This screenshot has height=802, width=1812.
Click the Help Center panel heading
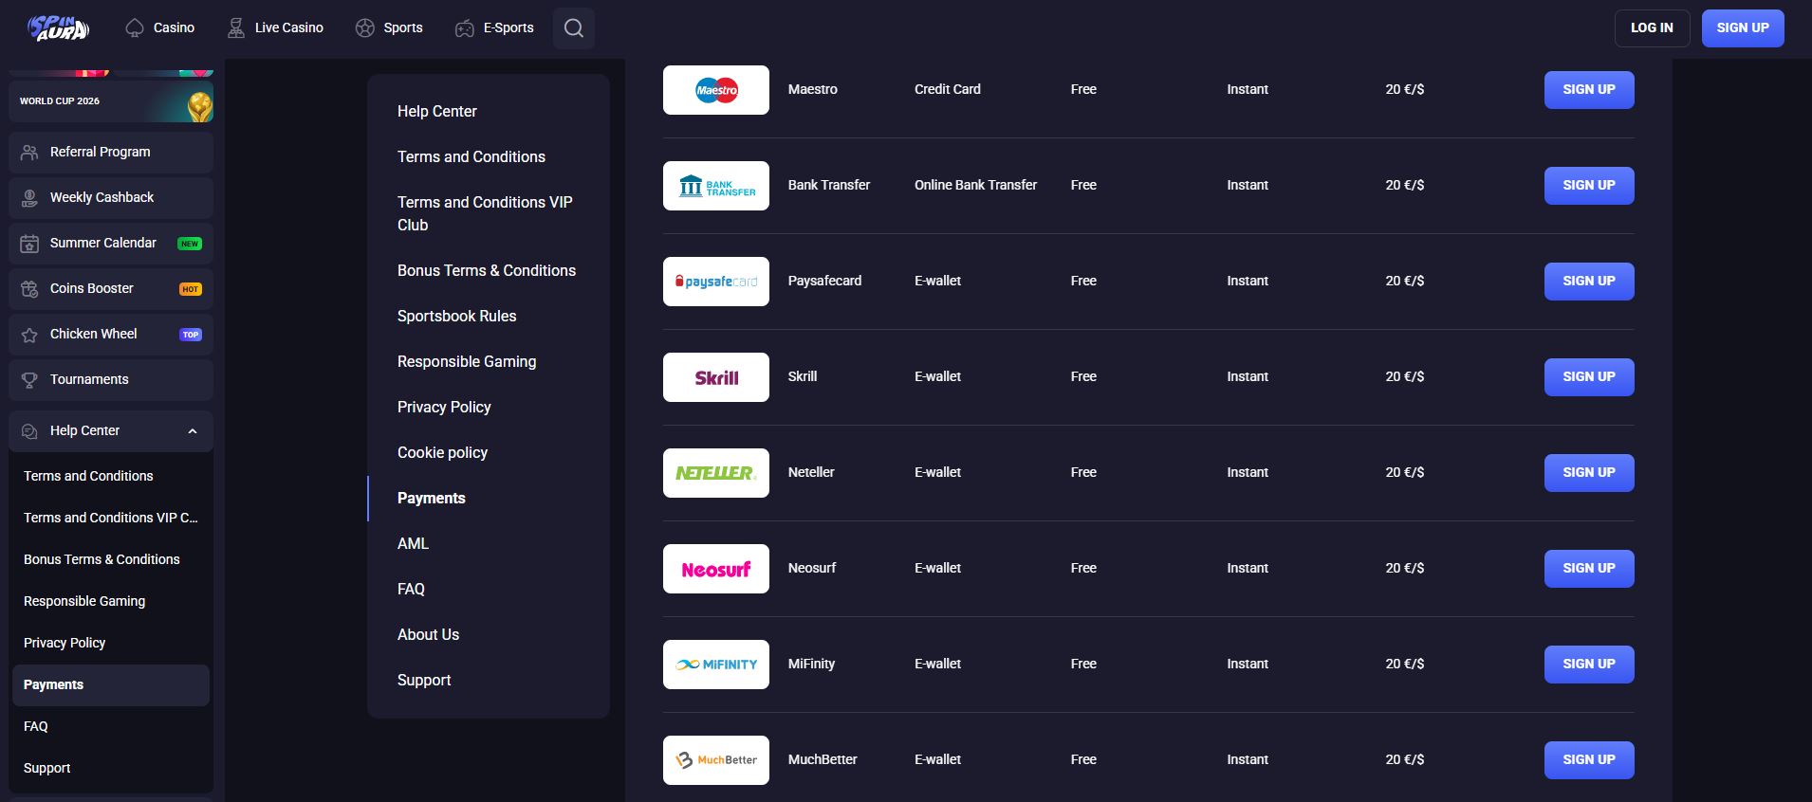(436, 112)
